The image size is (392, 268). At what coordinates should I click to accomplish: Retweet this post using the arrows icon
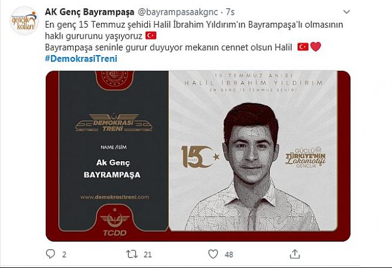pos(132,254)
